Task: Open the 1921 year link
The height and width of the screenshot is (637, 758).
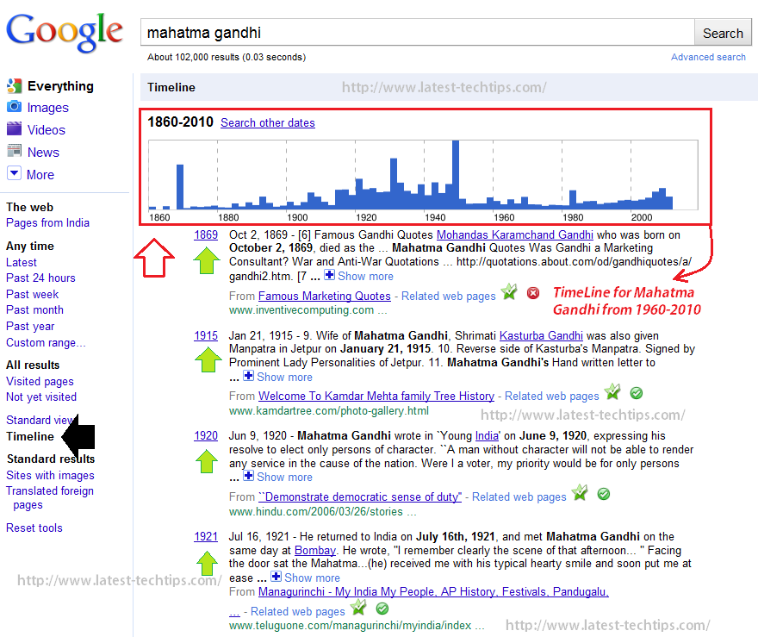Action: 206,536
